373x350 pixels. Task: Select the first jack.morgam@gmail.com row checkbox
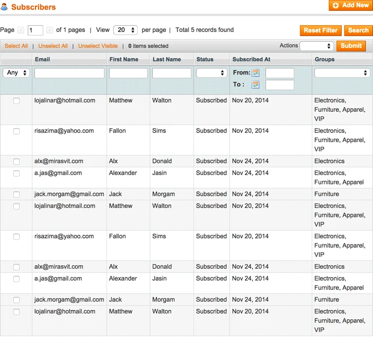pyautogui.click(x=16, y=195)
